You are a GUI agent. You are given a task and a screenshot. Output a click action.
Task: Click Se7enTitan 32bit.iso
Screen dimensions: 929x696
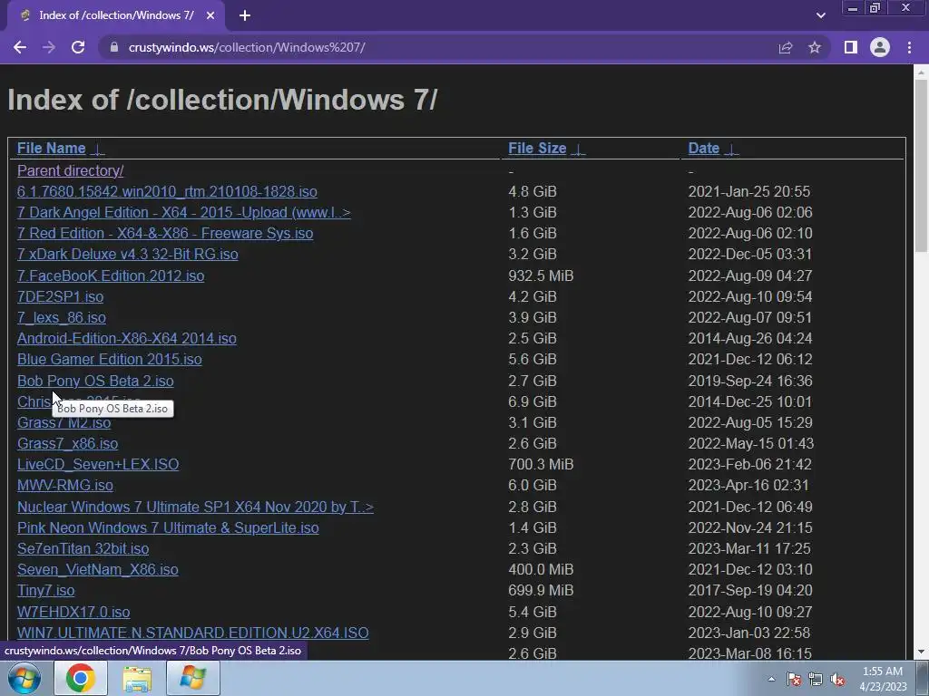tap(83, 548)
